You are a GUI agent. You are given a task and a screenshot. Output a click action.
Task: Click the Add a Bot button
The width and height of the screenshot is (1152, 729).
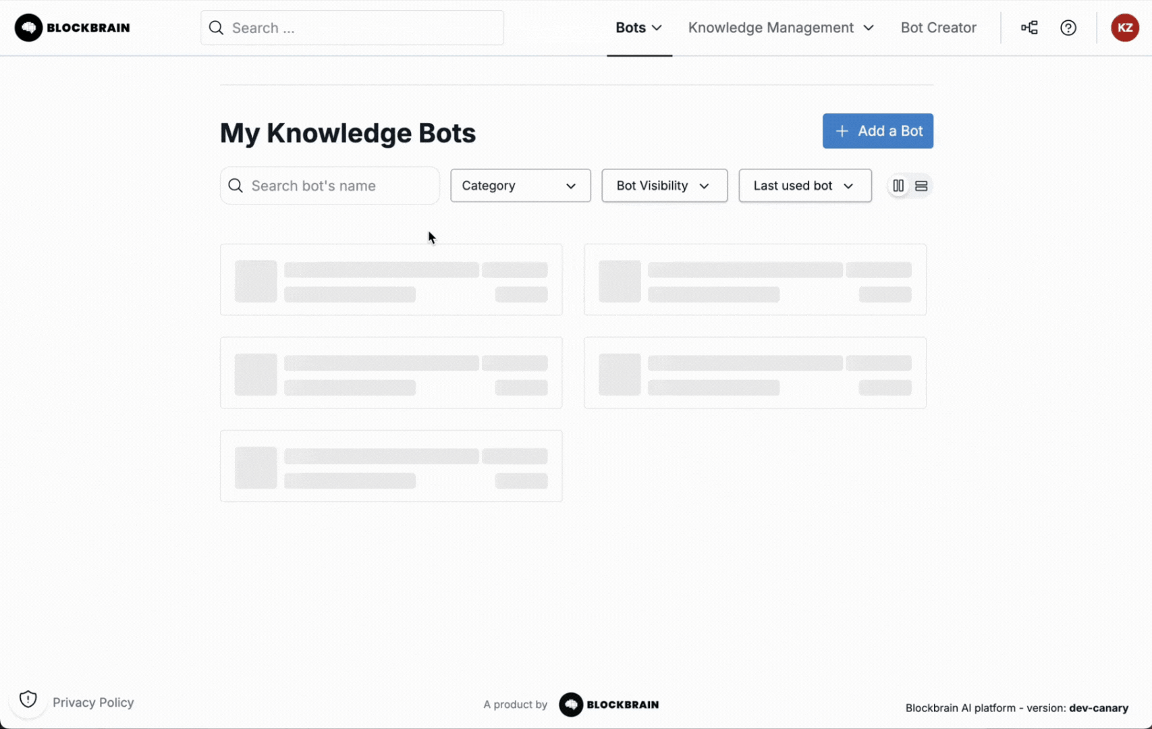(877, 131)
